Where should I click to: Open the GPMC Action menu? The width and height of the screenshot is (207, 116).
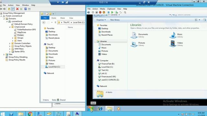(x=11, y=5)
